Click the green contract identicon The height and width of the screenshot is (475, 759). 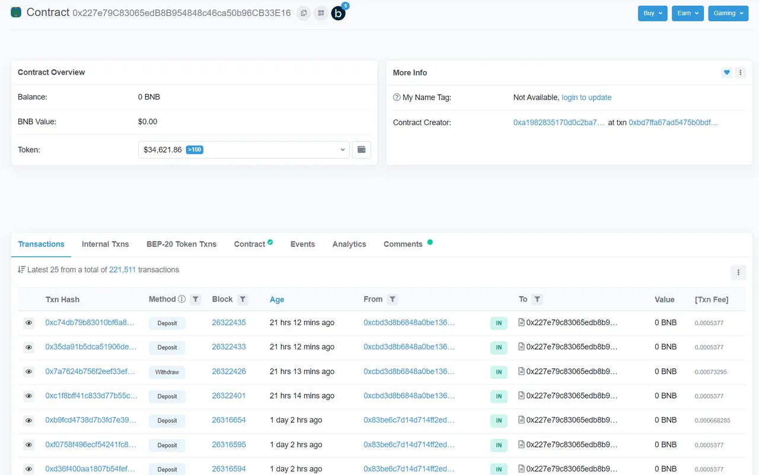[16, 12]
